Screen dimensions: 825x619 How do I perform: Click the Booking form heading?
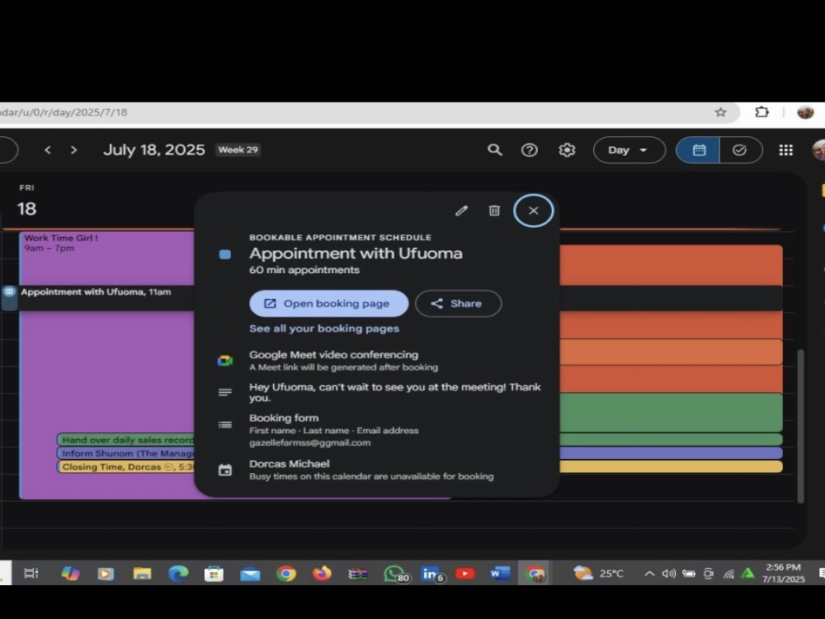[284, 418]
